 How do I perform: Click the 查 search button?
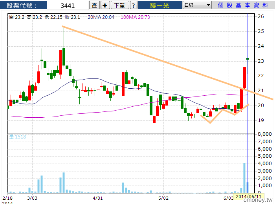(94, 5)
